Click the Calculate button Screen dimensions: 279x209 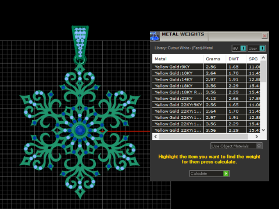209,174
